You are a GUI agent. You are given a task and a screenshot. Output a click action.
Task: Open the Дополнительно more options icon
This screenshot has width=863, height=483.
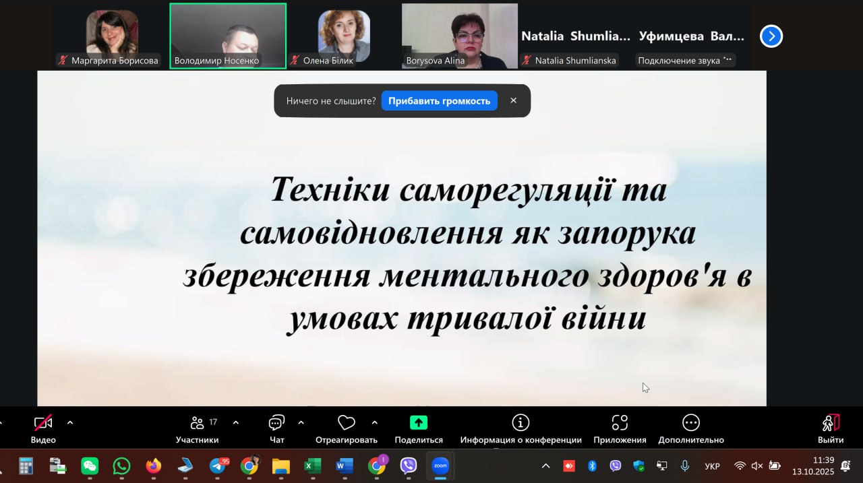pos(691,423)
